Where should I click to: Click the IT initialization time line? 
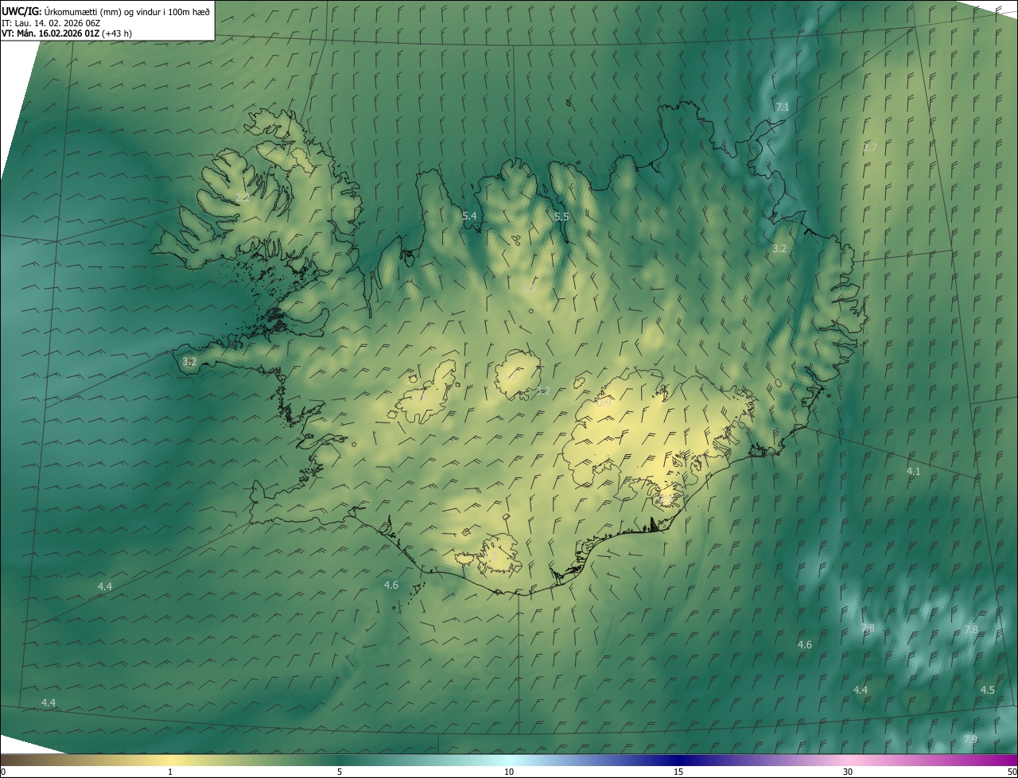[x=50, y=23]
